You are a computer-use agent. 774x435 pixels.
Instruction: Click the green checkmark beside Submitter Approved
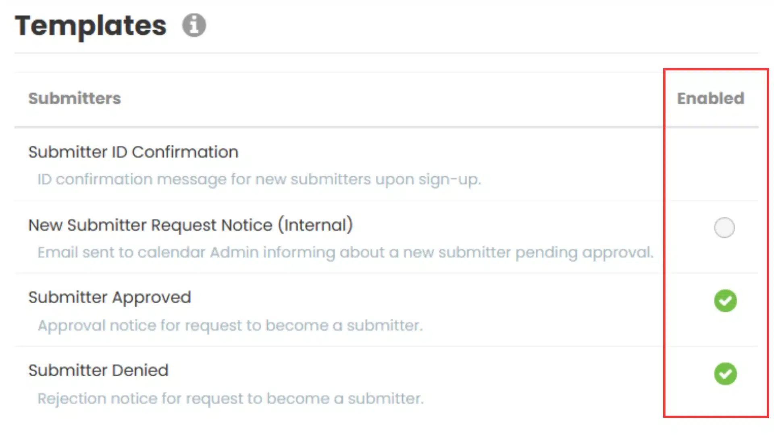point(725,301)
